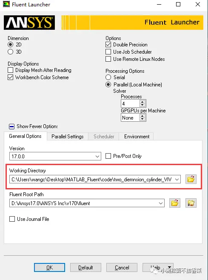The width and height of the screenshot is (208, 280).
Task: Click the second Fluent Root Path folder icon
Action: pyautogui.click(x=191, y=203)
